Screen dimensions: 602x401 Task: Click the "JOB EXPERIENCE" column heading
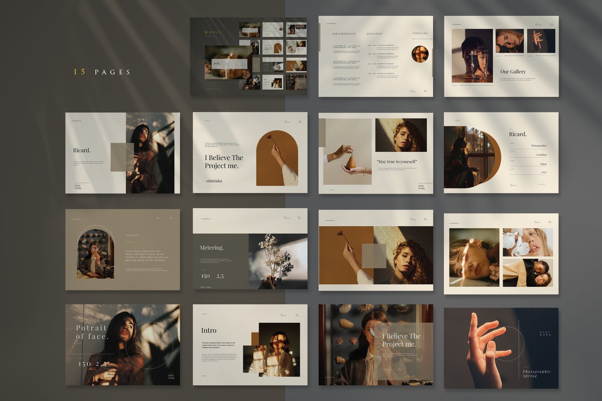[344, 34]
